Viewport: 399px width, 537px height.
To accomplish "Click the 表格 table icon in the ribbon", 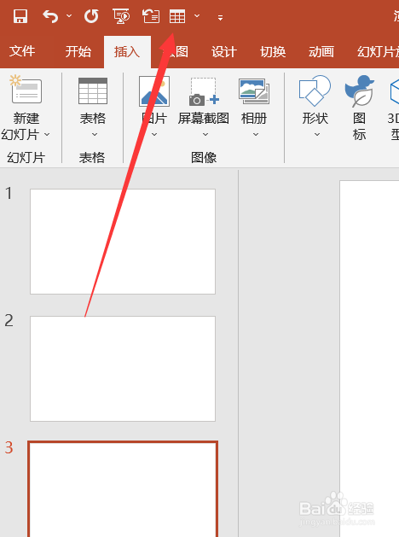I will [x=93, y=90].
